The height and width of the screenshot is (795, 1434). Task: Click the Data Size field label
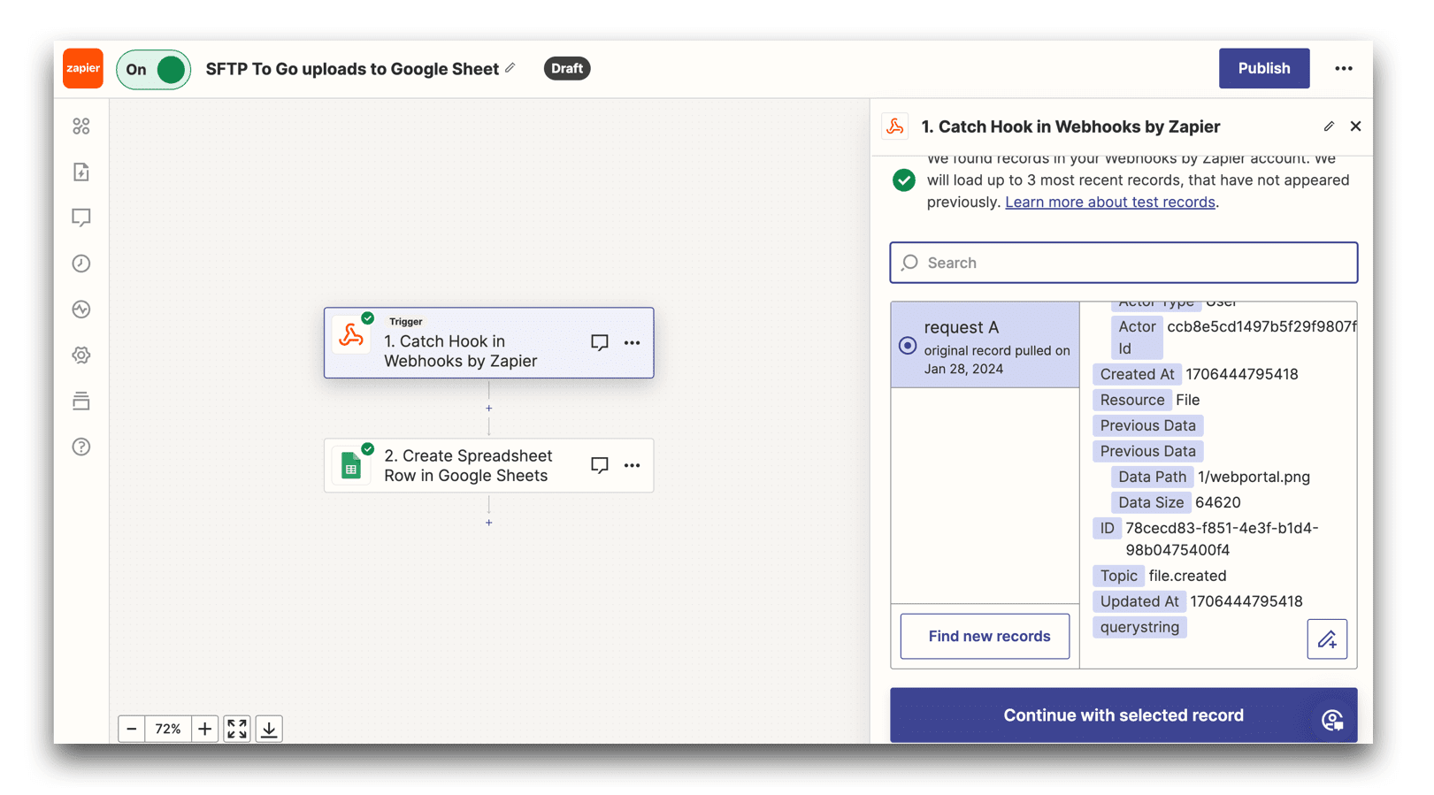1150,502
